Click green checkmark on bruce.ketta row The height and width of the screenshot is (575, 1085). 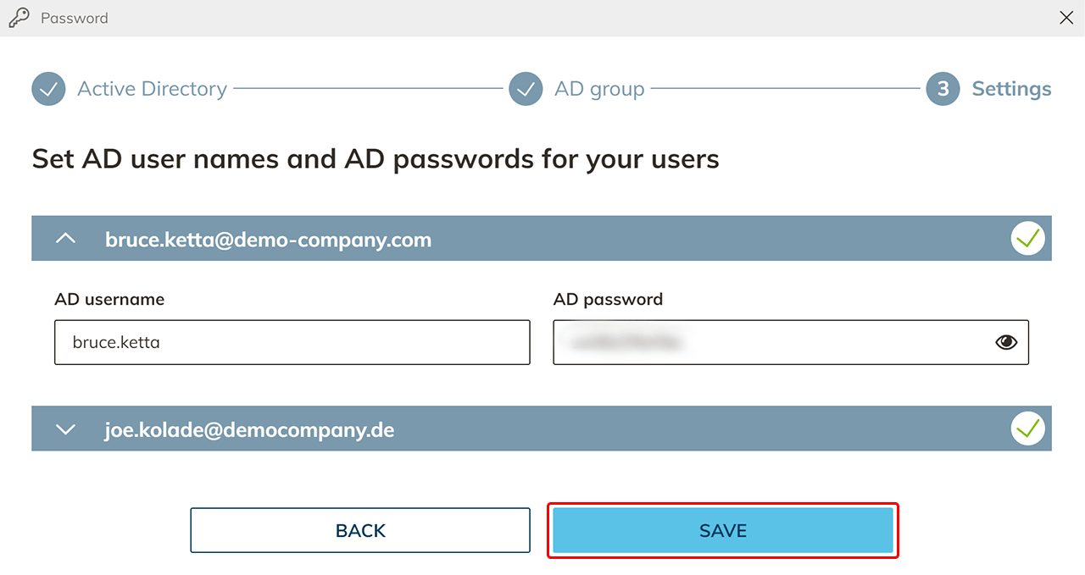tap(1027, 240)
